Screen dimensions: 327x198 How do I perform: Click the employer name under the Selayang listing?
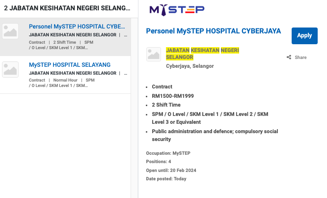point(73,73)
